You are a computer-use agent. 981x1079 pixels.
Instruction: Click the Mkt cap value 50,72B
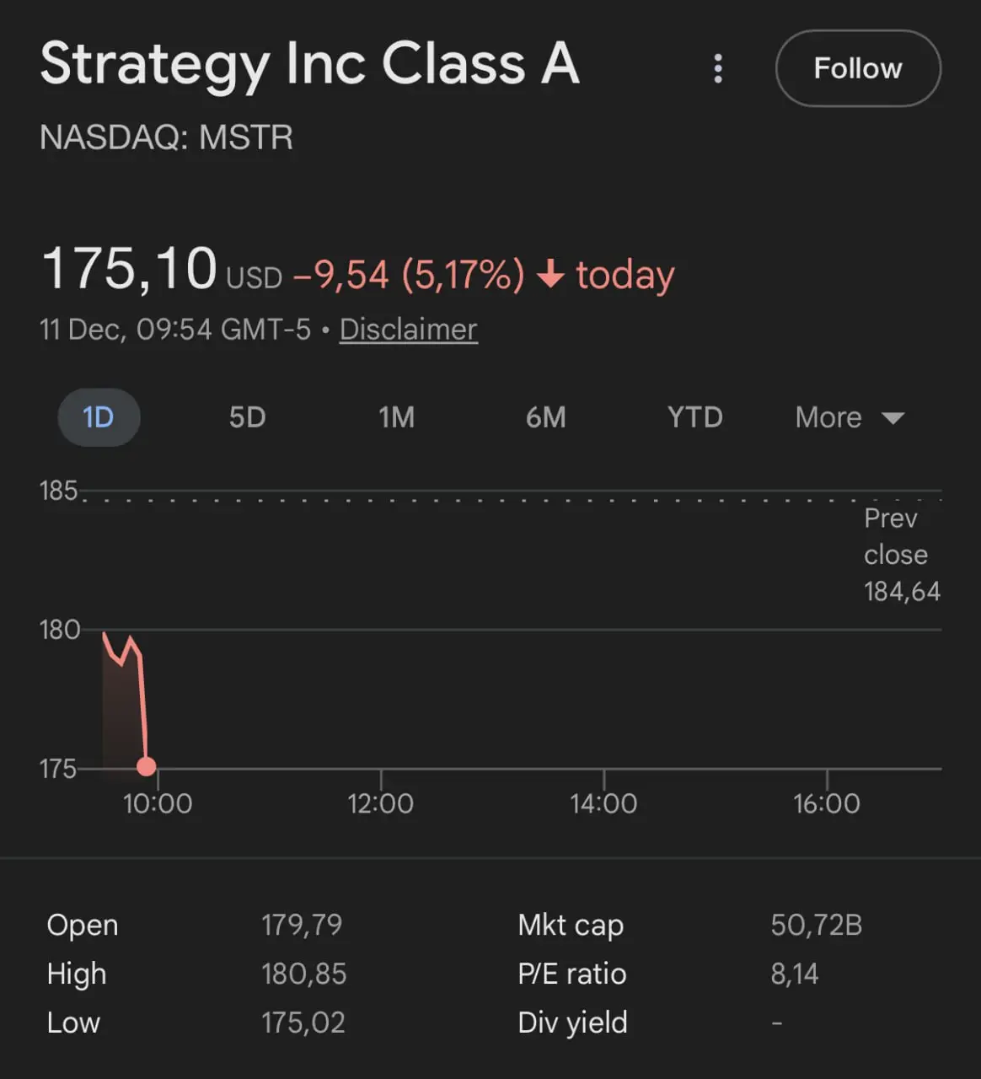pos(816,925)
